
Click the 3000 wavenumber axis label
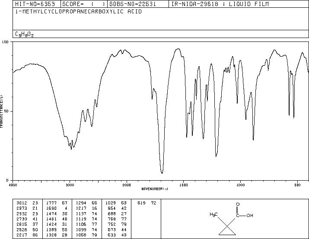pyautogui.click(x=70, y=185)
